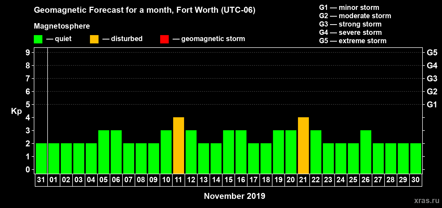Click the date label 29 on the axis
Image resolution: width=442 pixels, height=208 pixels.
pyautogui.click(x=403, y=180)
